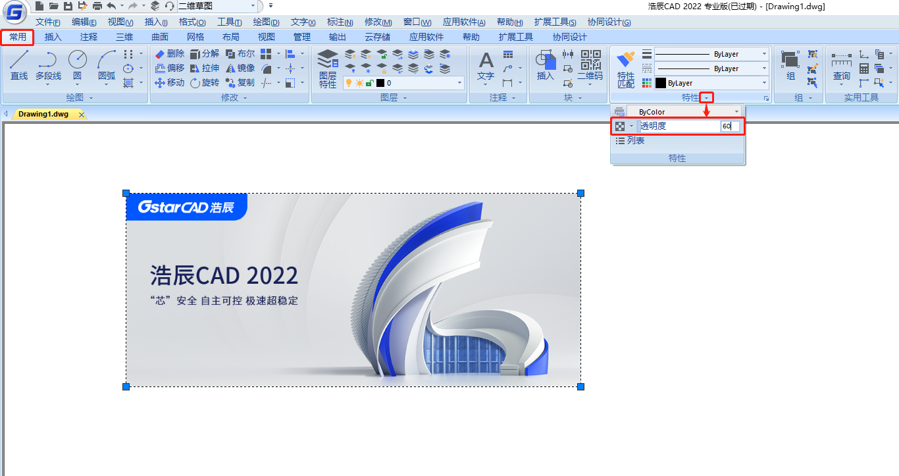This screenshot has width=899, height=476.
Task: Switch to the 注释 ribbon tab
Action: (89, 37)
